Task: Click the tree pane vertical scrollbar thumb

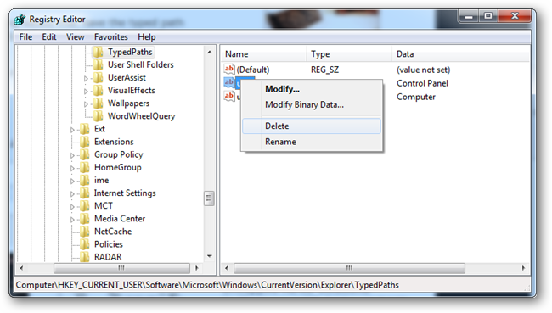Action: (209, 198)
